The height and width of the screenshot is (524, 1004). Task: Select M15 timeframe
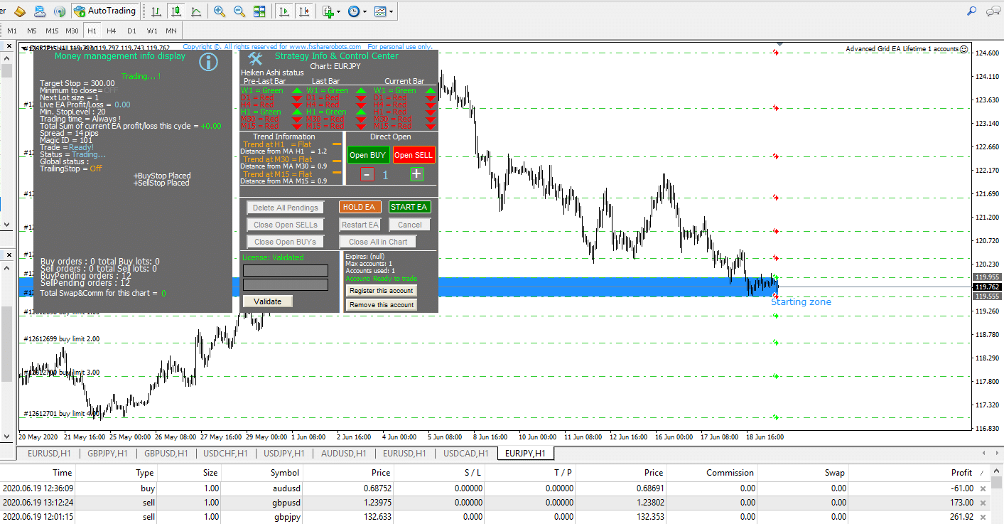click(52, 31)
